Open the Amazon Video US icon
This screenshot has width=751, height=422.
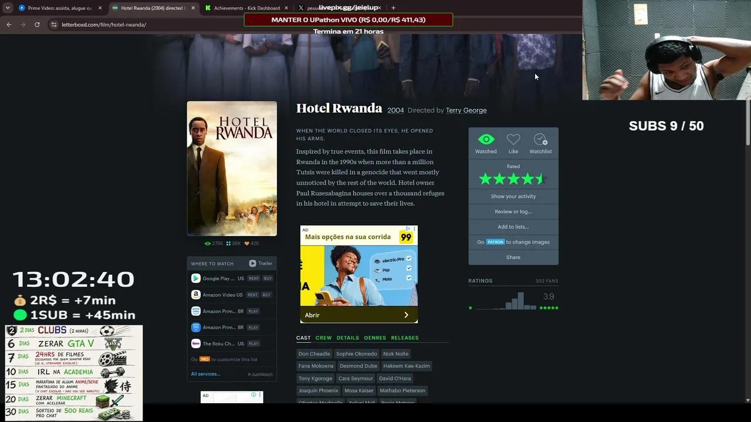tap(196, 295)
